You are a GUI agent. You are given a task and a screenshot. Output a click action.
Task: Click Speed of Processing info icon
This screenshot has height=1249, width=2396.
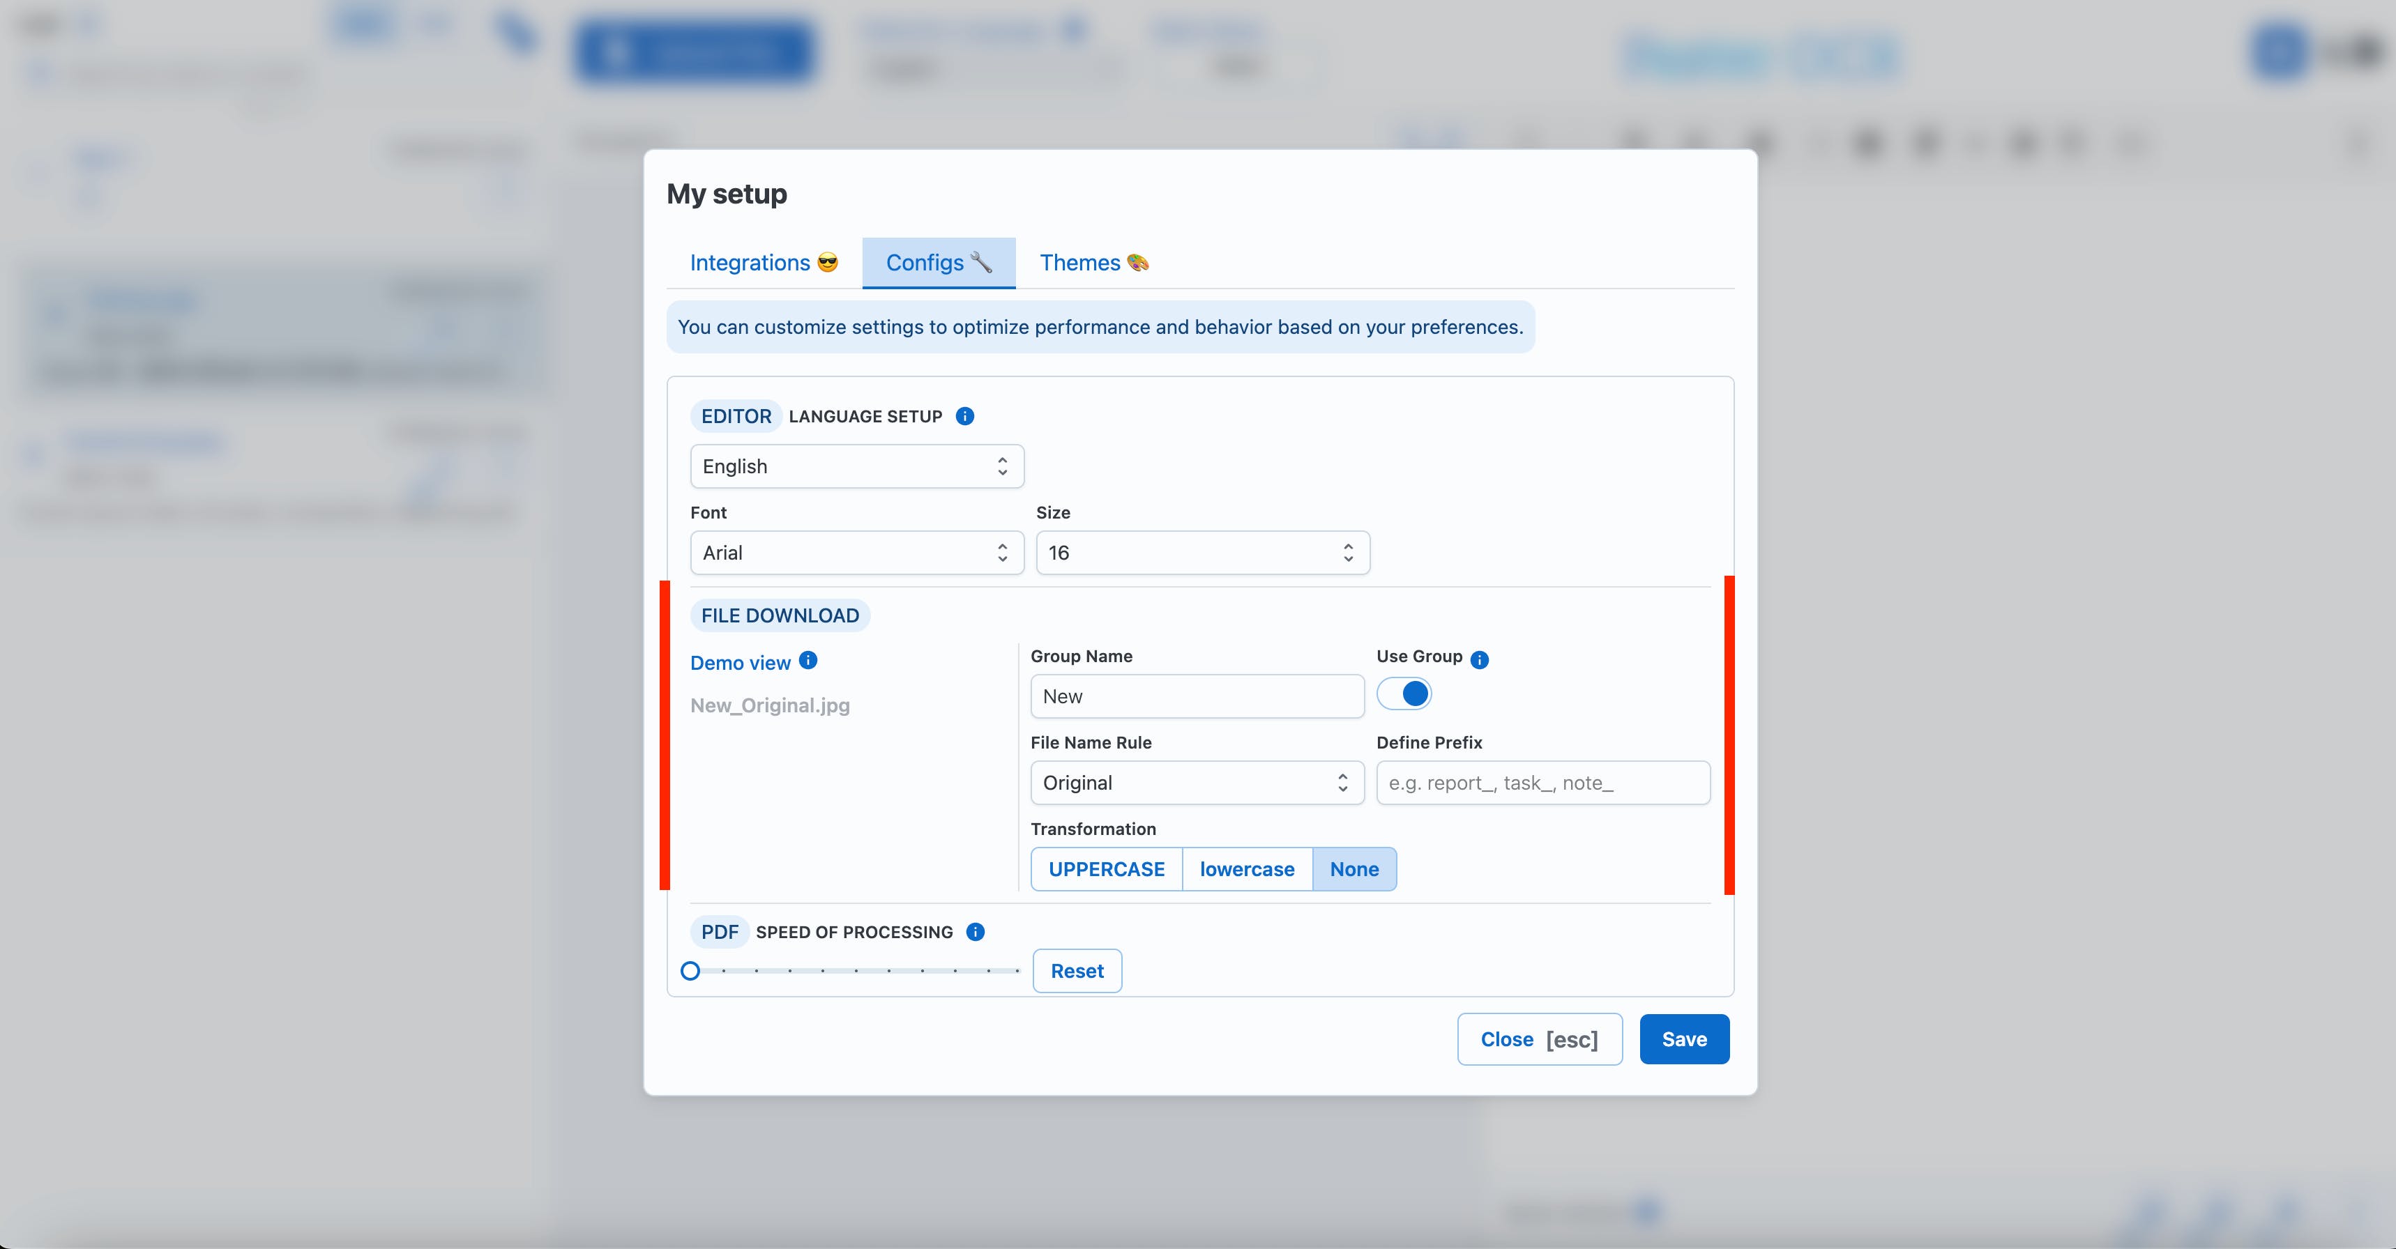pos(975,932)
